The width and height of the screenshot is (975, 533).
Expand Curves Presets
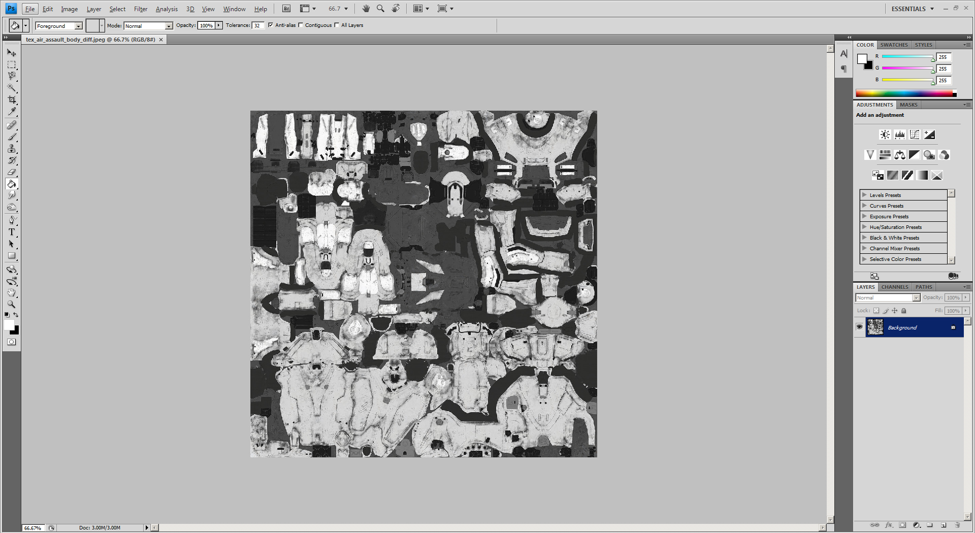point(864,206)
